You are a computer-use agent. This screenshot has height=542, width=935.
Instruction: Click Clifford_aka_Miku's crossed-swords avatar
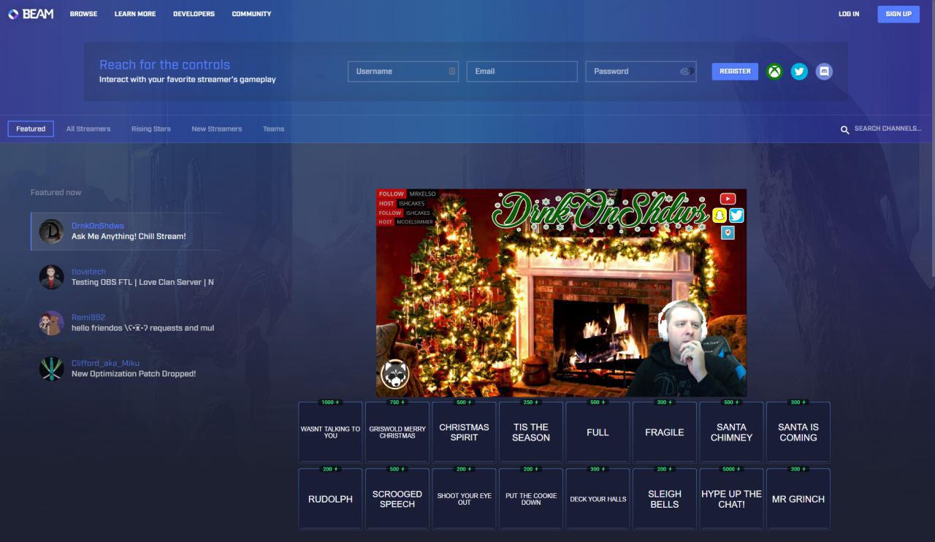pos(51,368)
